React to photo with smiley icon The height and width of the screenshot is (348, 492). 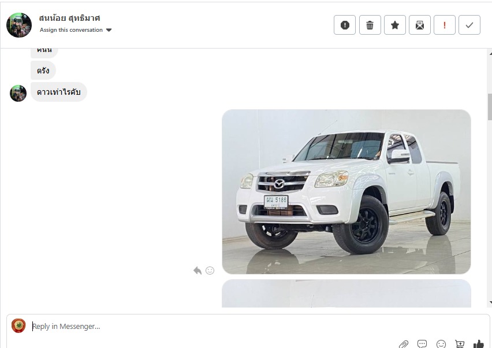pos(210,271)
